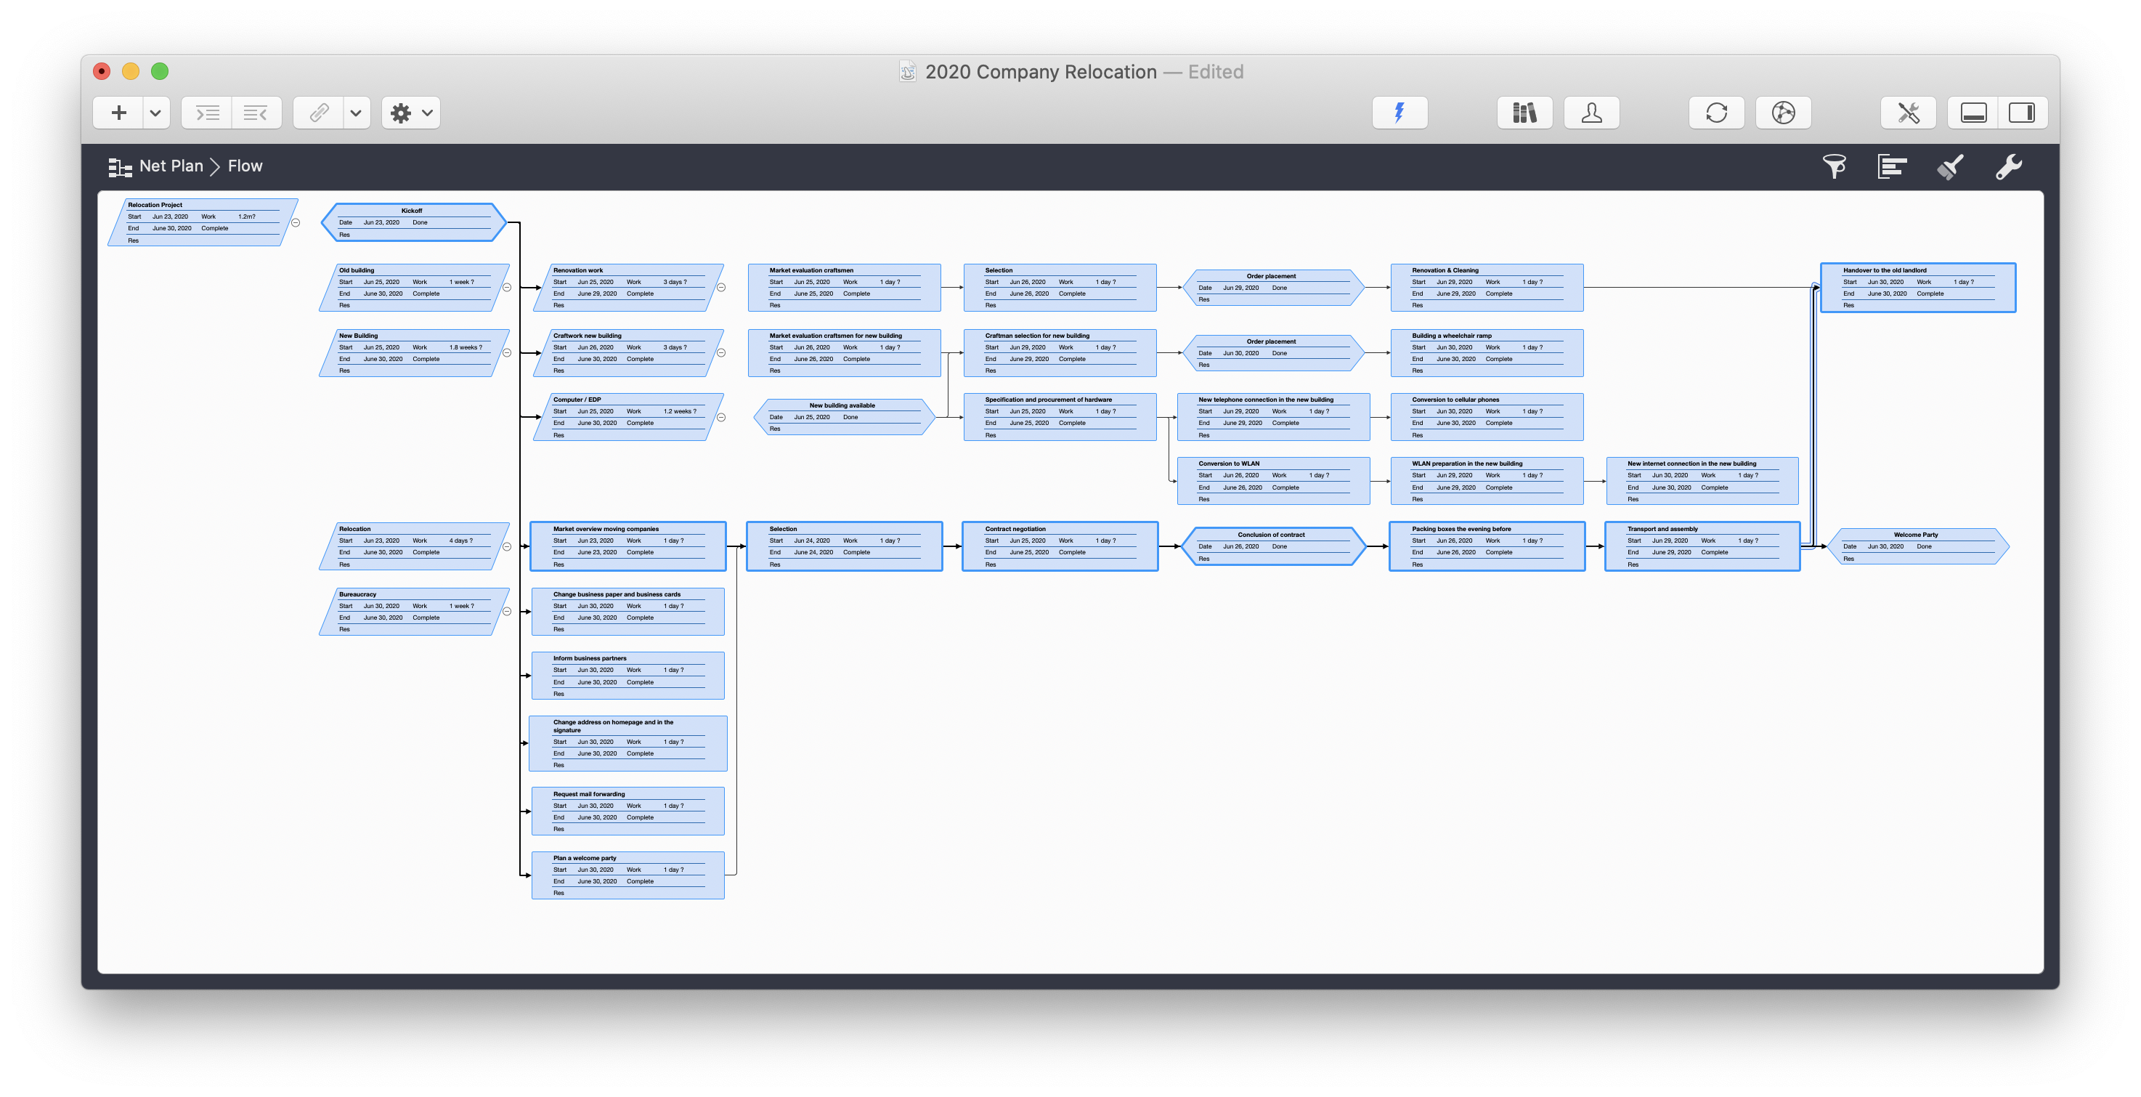Collapse the Craftwork new building group

[x=721, y=352]
